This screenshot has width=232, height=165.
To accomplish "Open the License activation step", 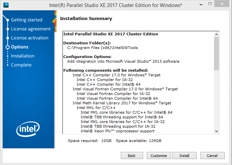I will 30,38.
